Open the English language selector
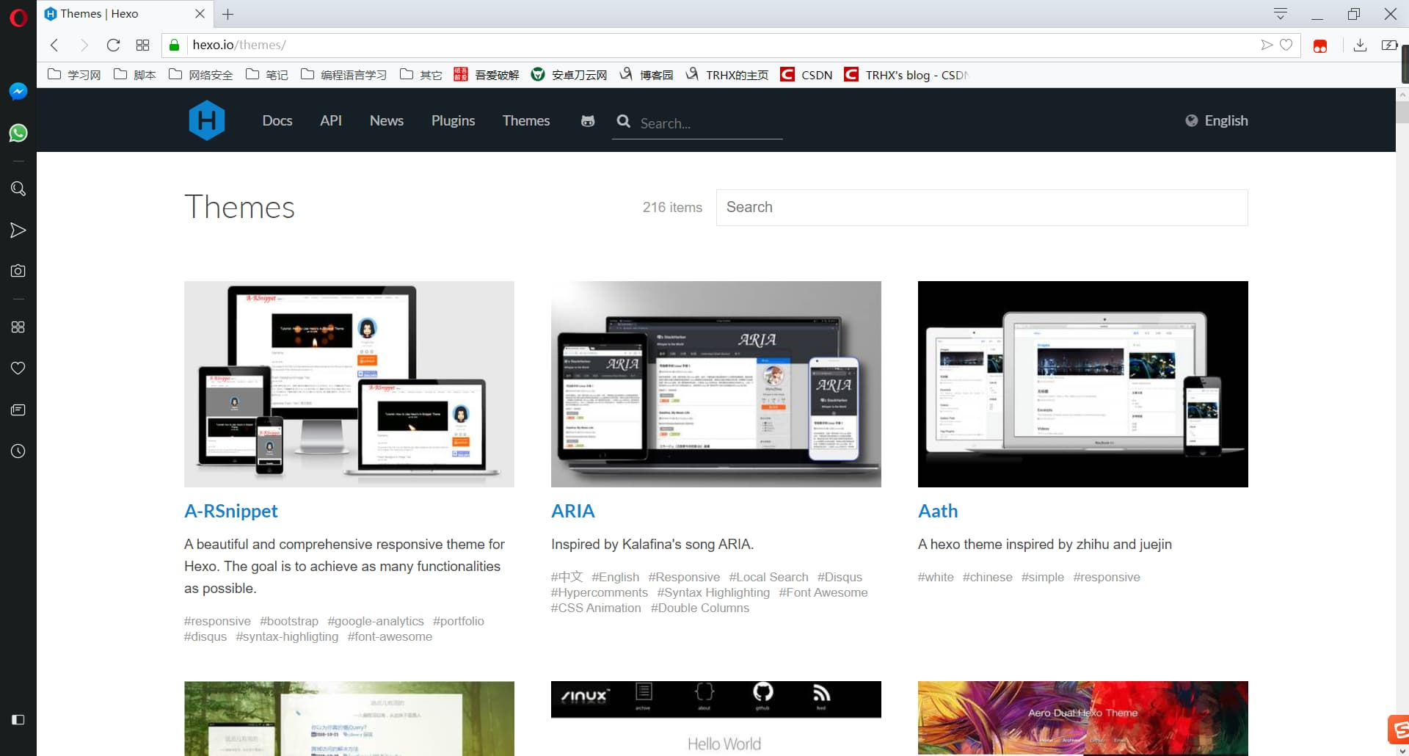The height and width of the screenshot is (756, 1409). (x=1217, y=120)
